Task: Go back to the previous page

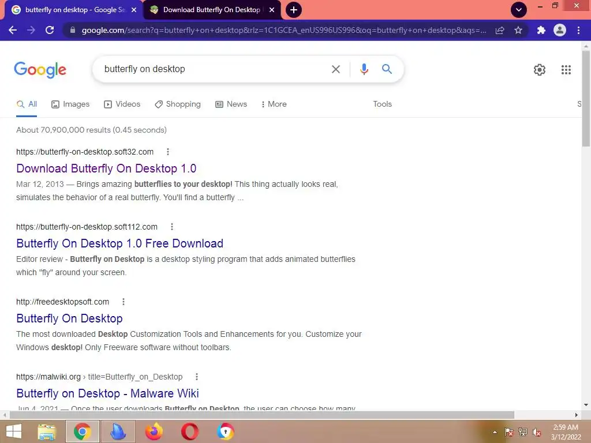Action: click(13, 30)
